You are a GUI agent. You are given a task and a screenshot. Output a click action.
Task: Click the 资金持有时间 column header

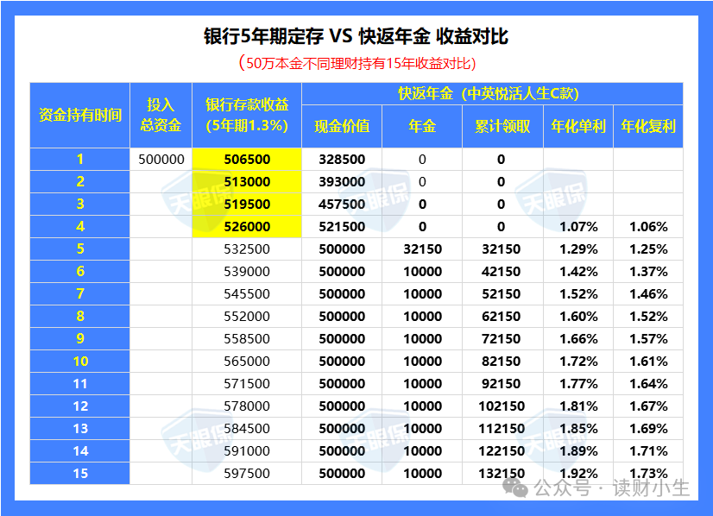[x=80, y=116]
